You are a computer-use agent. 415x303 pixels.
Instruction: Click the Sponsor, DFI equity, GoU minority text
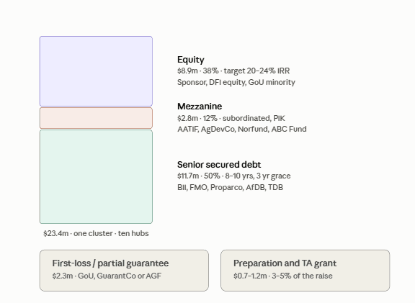(236, 82)
